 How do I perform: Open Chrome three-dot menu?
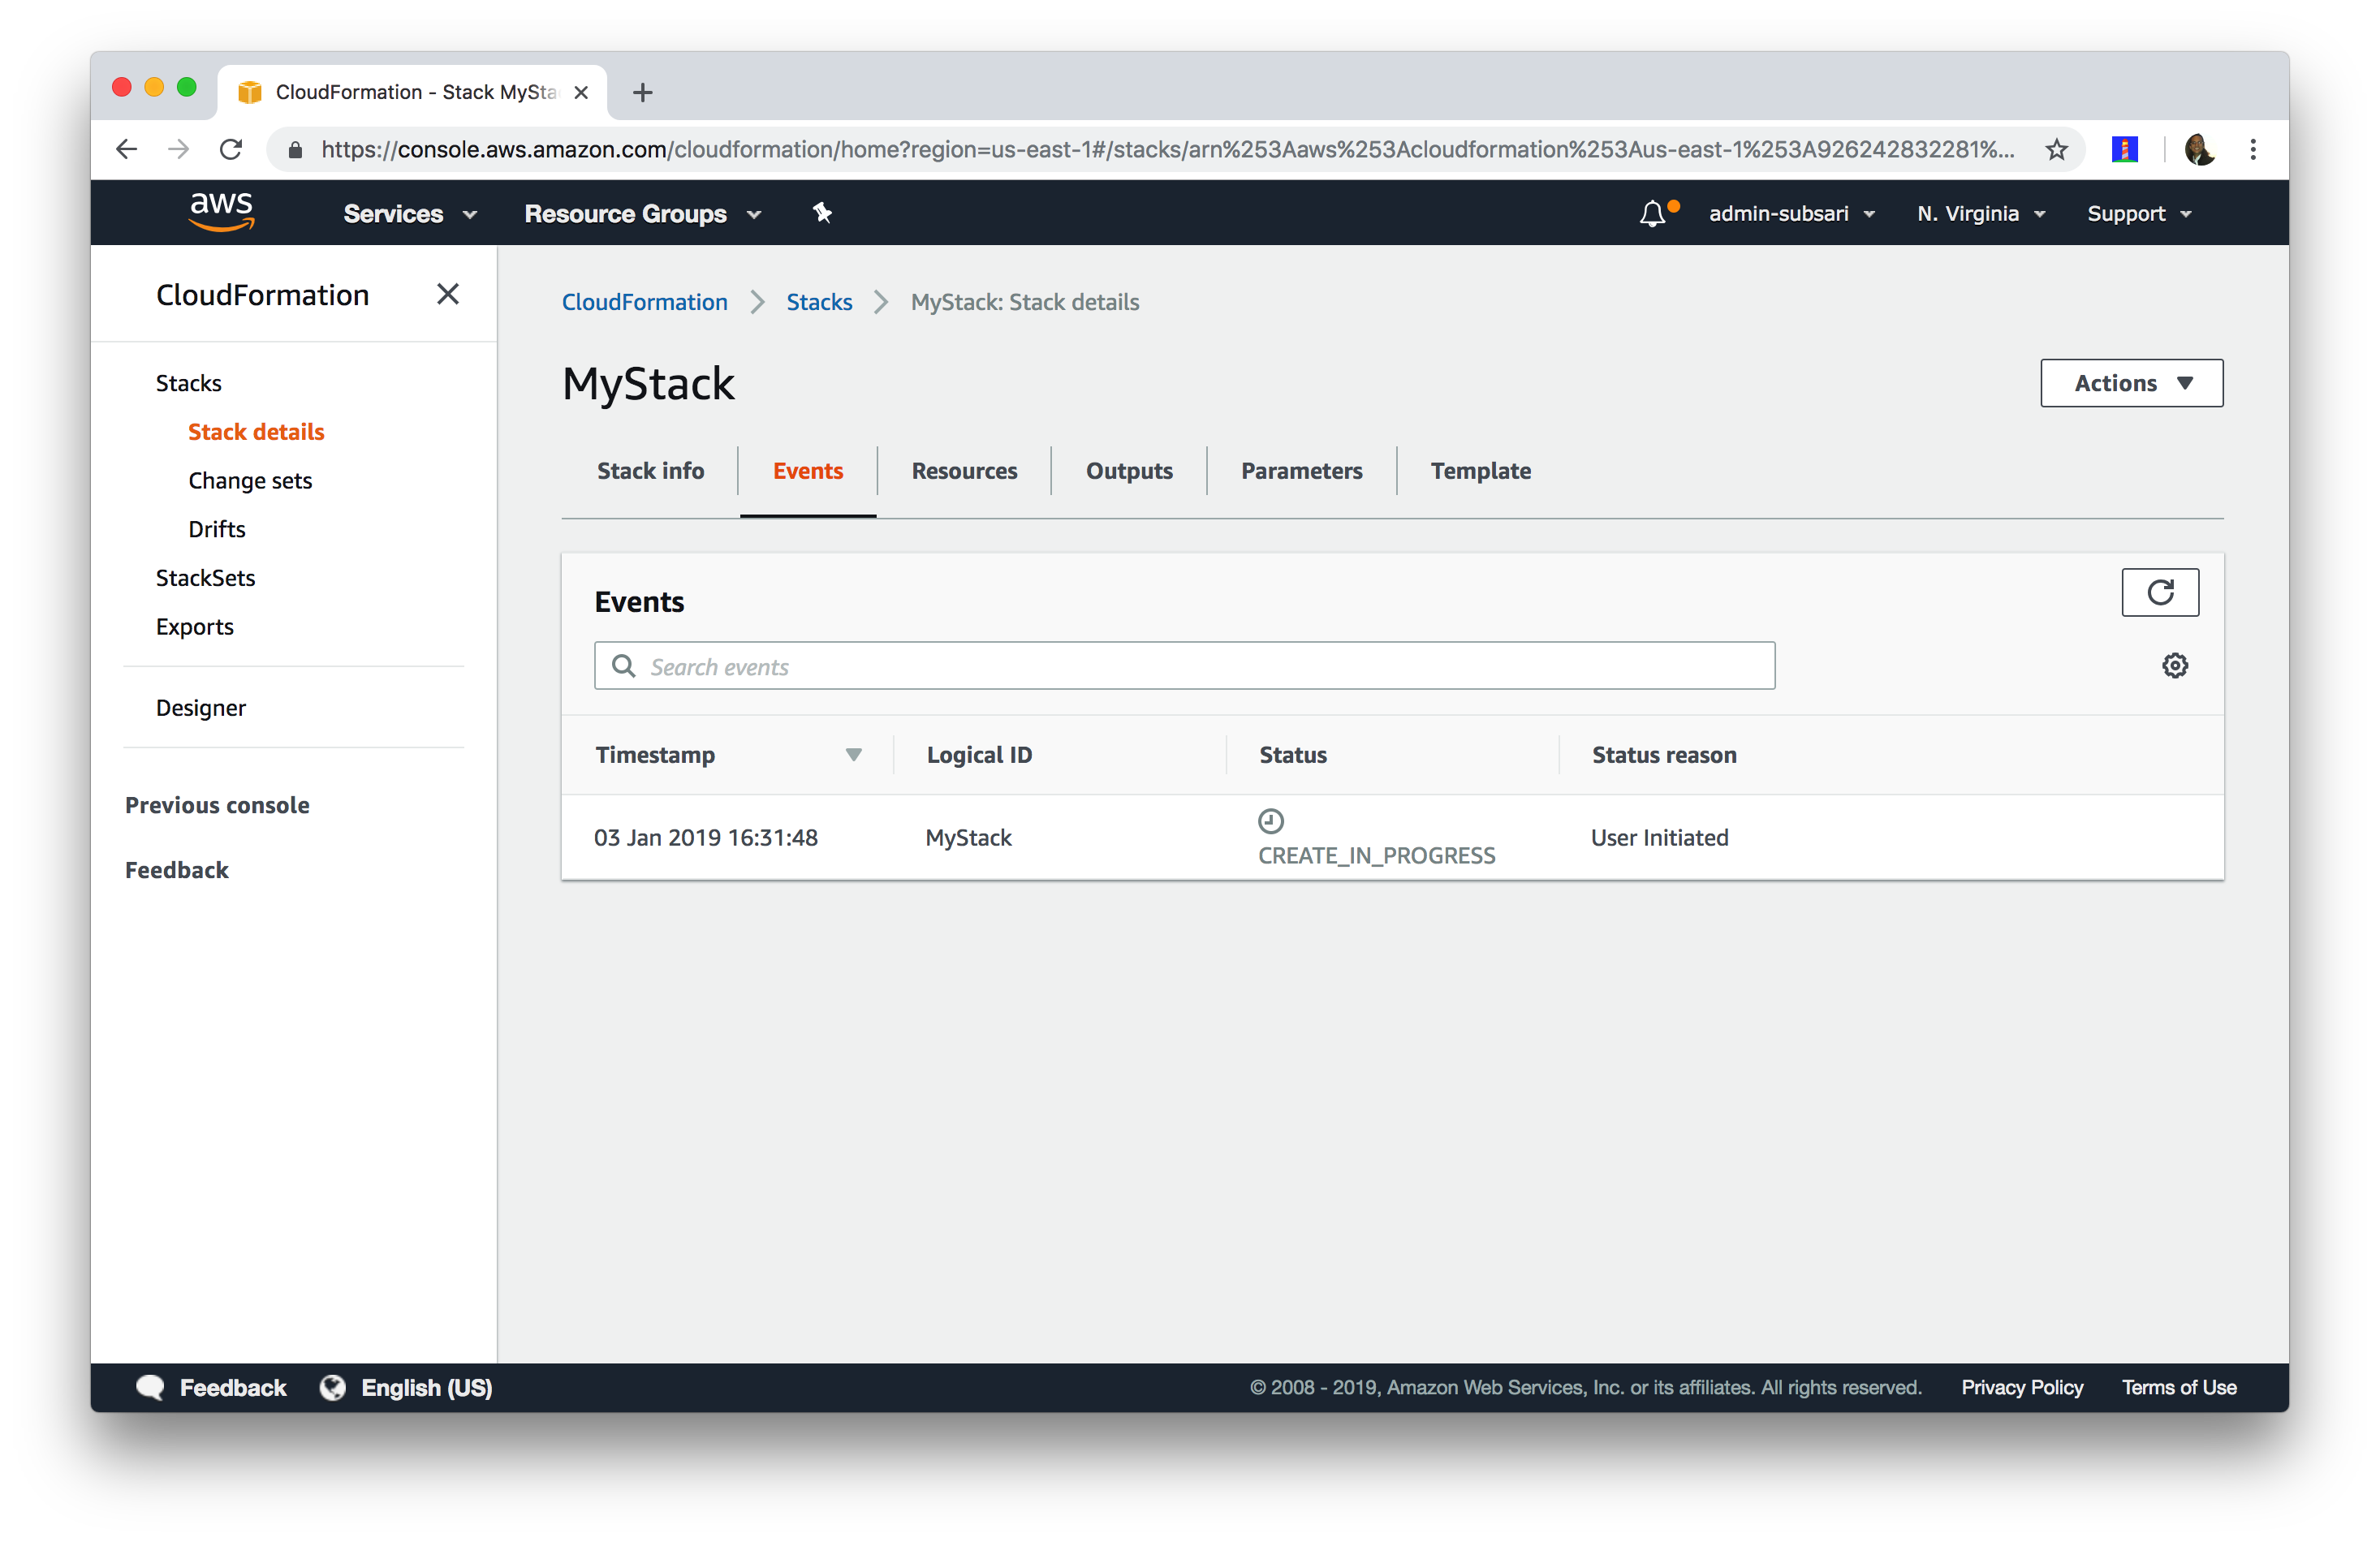[2252, 149]
